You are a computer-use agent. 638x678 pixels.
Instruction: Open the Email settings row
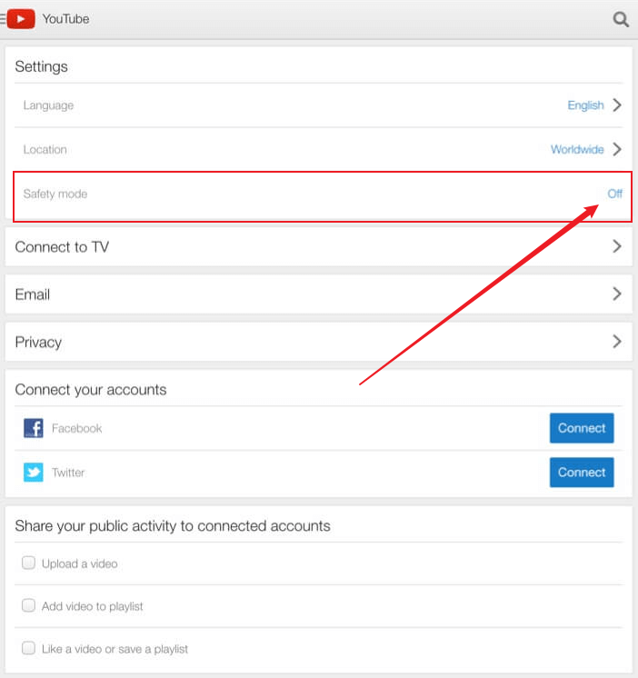click(x=318, y=294)
